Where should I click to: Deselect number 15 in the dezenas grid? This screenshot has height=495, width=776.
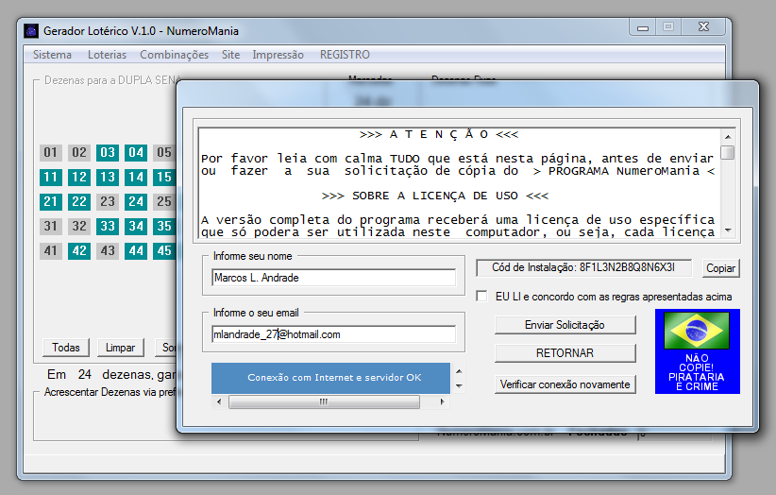click(164, 178)
